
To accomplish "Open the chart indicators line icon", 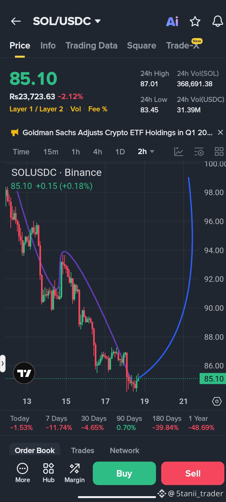I will click(x=179, y=151).
